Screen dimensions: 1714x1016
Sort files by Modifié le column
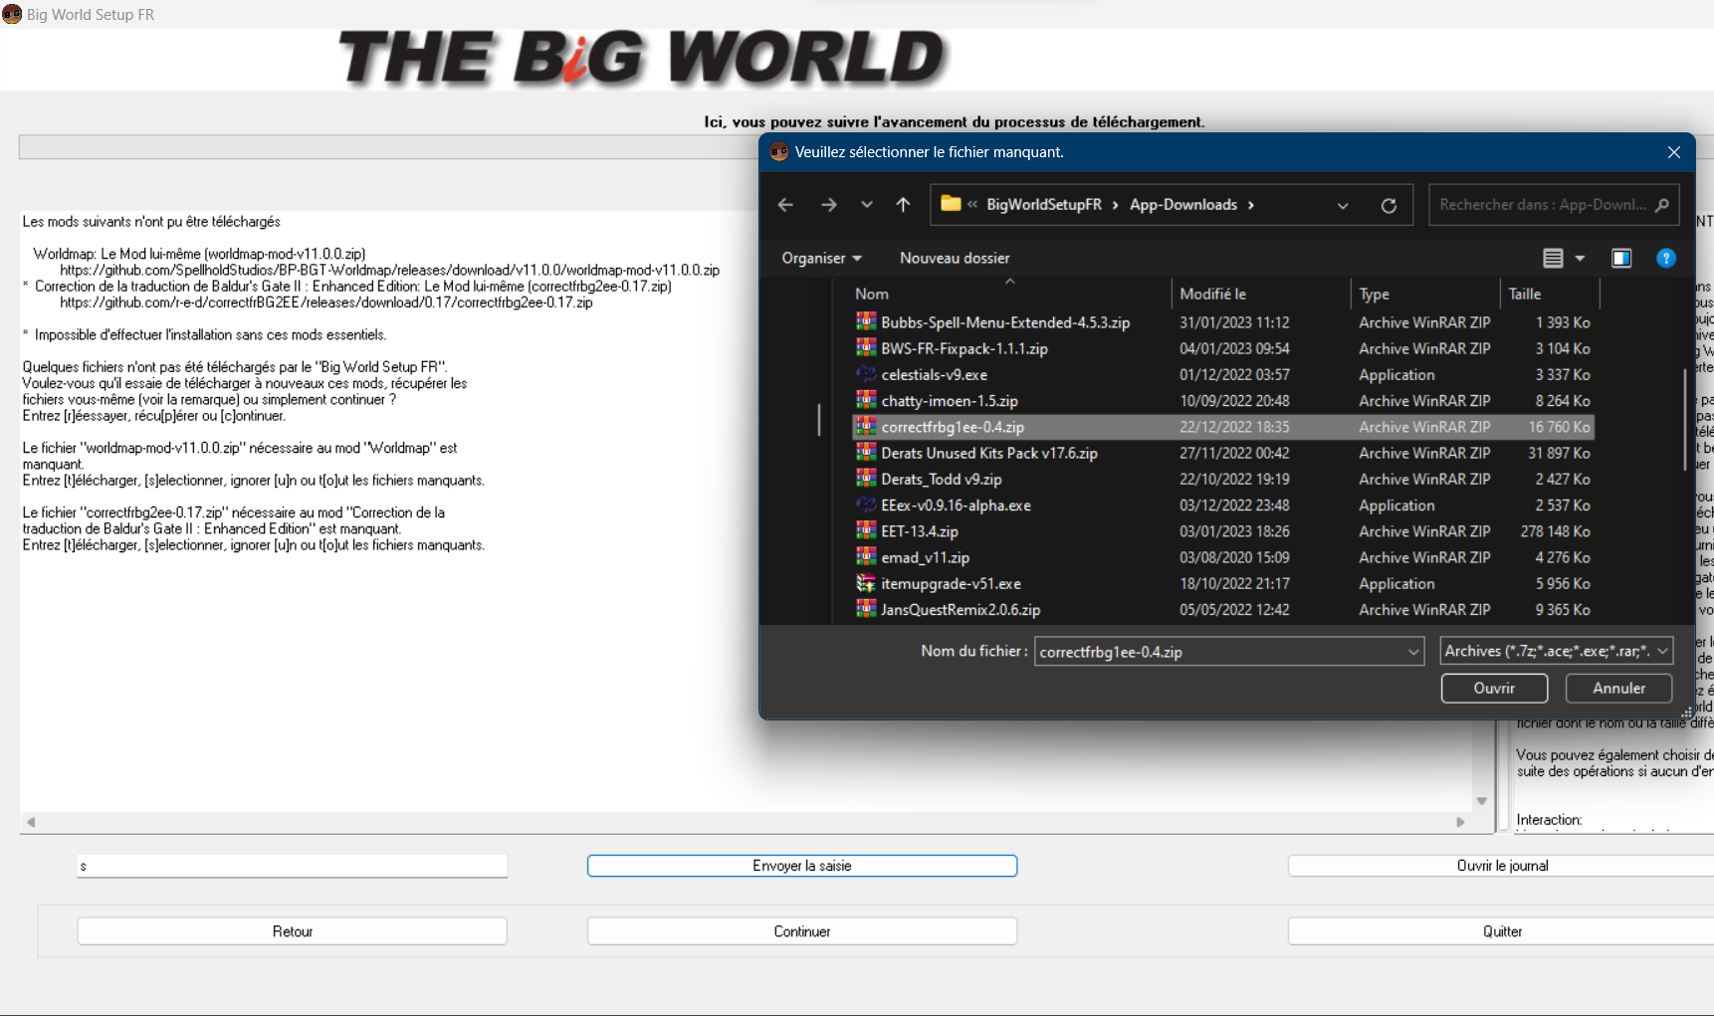[x=1260, y=295]
